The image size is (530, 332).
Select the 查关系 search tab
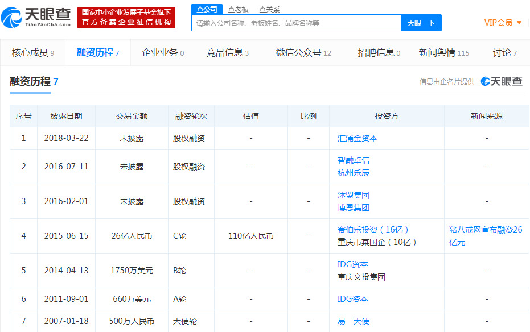click(269, 10)
